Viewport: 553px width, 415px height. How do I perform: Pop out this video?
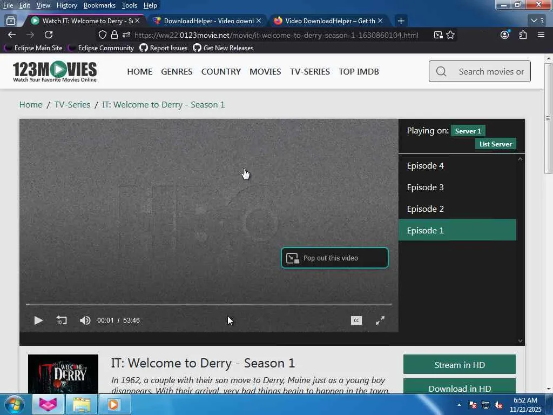tap(335, 258)
